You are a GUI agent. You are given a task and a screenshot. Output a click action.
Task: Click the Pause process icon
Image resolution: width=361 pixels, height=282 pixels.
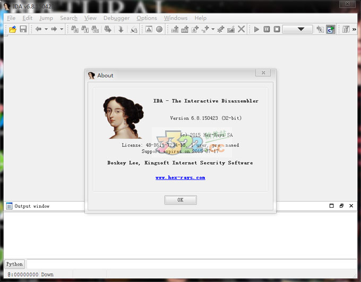267,29
